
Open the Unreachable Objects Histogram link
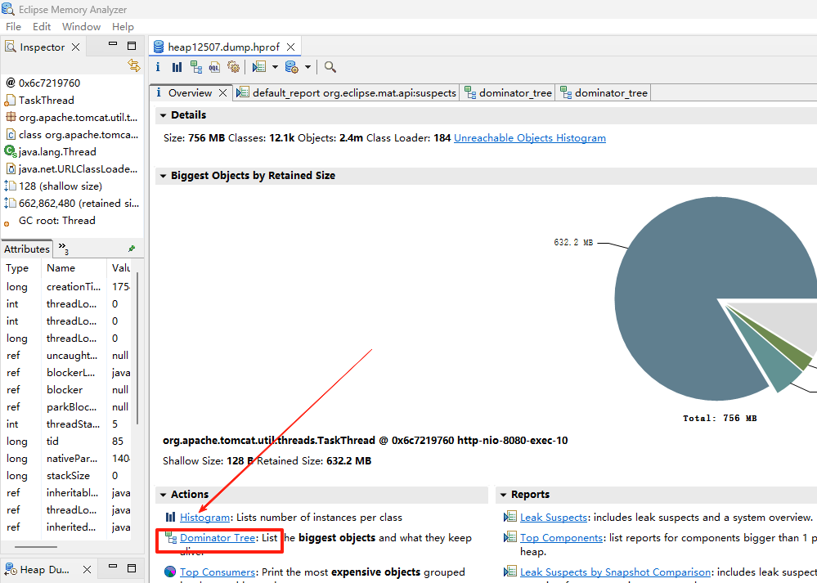click(x=529, y=138)
